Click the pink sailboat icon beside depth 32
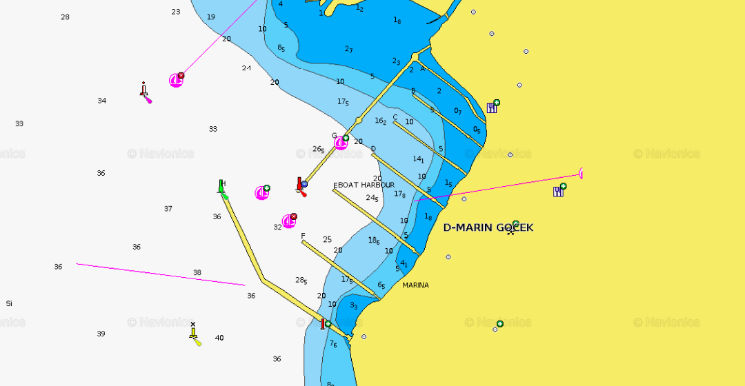This screenshot has height=386, width=745. pos(289,221)
